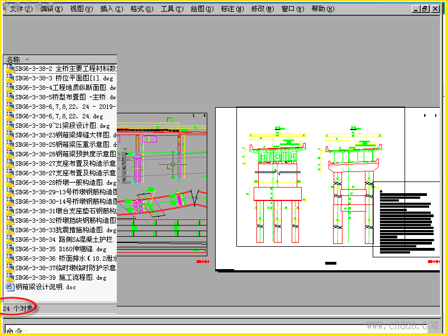Select file name SBG6-3-38-28桥墩一般构造图.dwg
Screen dimensions: 447x335
click(66, 183)
